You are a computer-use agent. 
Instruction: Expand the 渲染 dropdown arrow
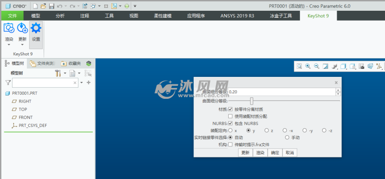[9, 45]
